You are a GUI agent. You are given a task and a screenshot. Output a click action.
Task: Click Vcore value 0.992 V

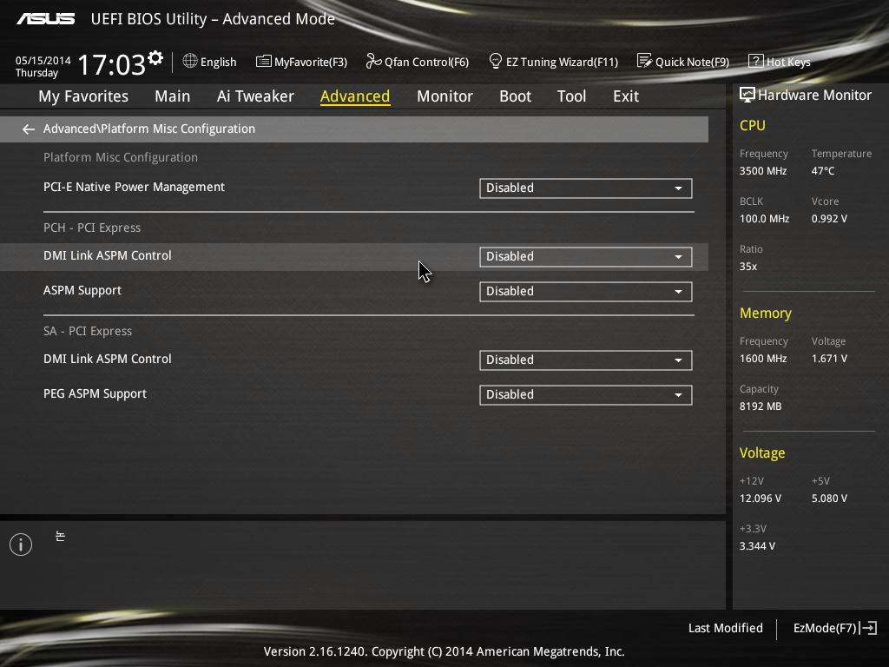click(829, 218)
